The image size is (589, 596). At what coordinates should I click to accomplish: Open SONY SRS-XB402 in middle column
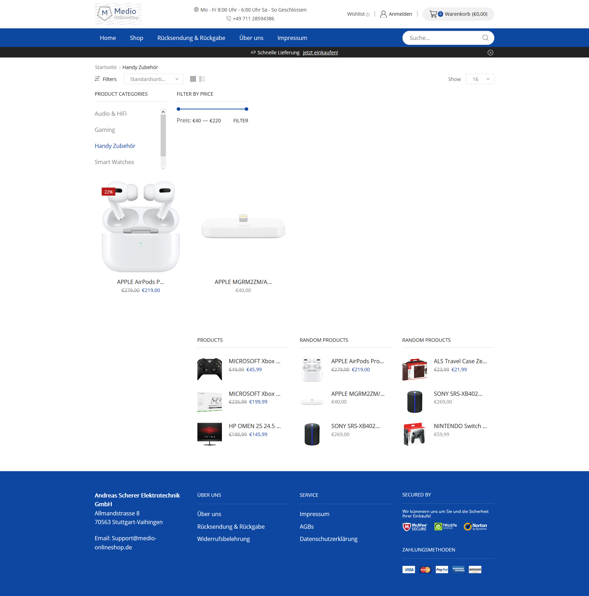[x=356, y=426]
